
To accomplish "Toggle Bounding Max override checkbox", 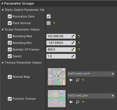I will (x=10, y=36).
